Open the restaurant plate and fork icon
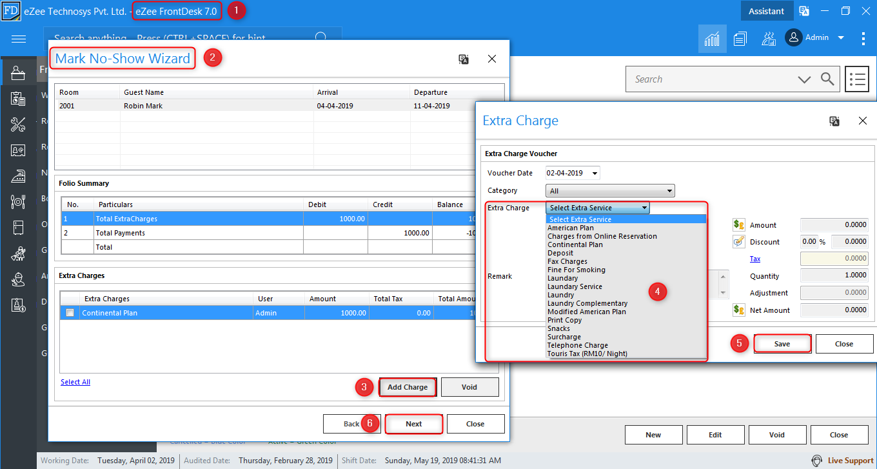Screen dimensions: 877x469 tap(18, 202)
